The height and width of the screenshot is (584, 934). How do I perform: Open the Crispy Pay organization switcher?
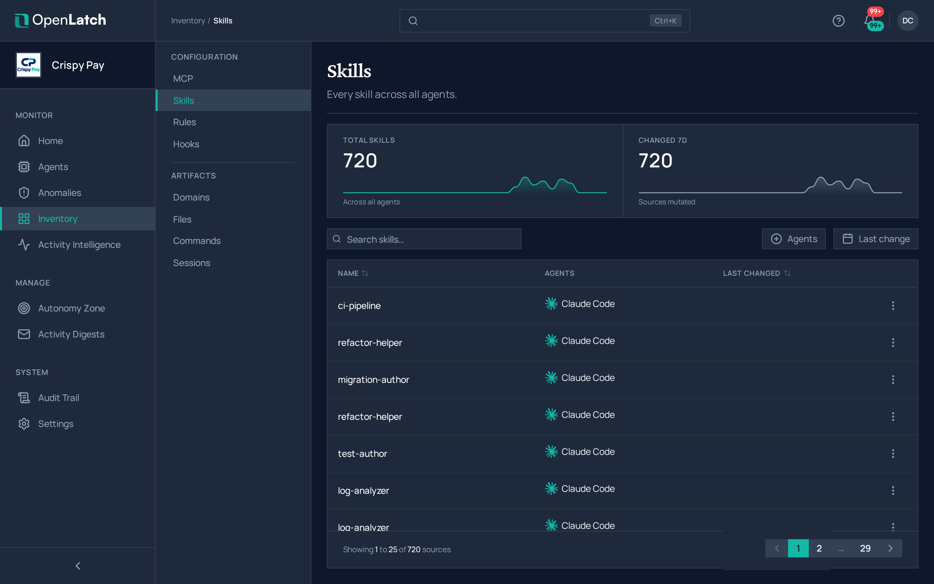(x=78, y=65)
